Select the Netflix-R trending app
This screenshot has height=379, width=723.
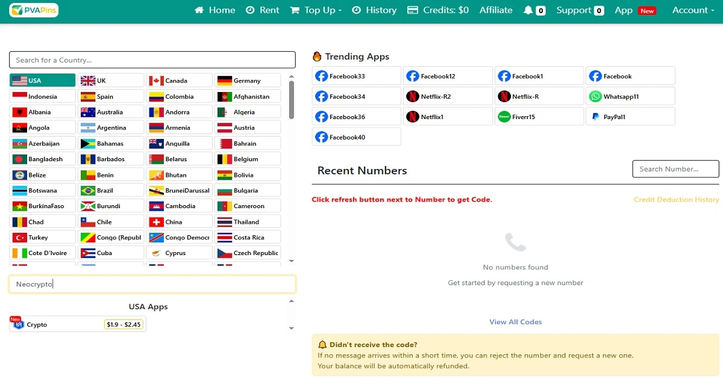pyautogui.click(x=539, y=96)
